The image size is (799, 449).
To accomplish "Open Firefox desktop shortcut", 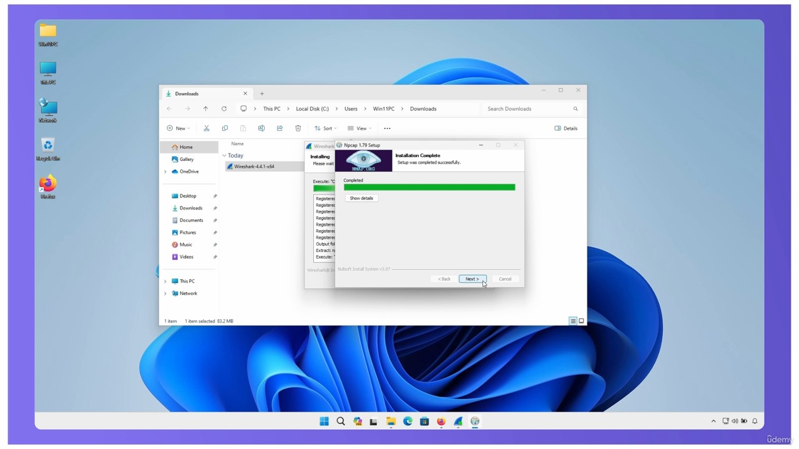I will pyautogui.click(x=48, y=187).
